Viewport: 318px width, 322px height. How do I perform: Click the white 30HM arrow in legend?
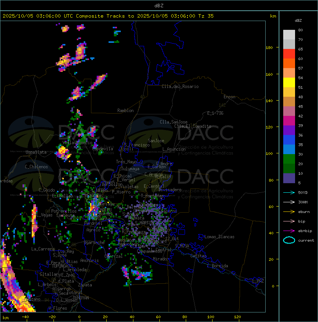(289, 202)
